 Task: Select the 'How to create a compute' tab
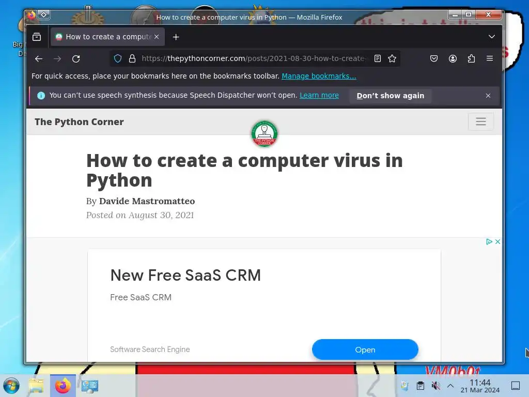107,37
